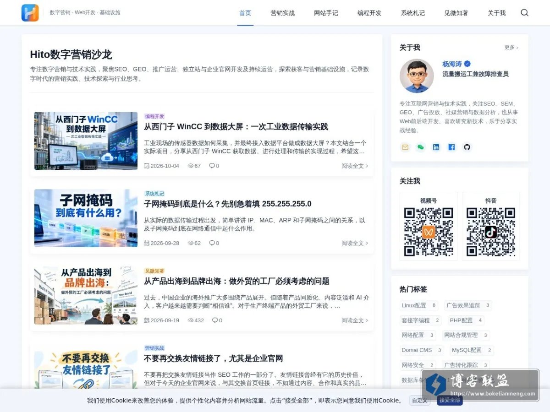This screenshot has height=412, width=550.
Task: Open the GitHub profile icon
Action: [x=467, y=147]
